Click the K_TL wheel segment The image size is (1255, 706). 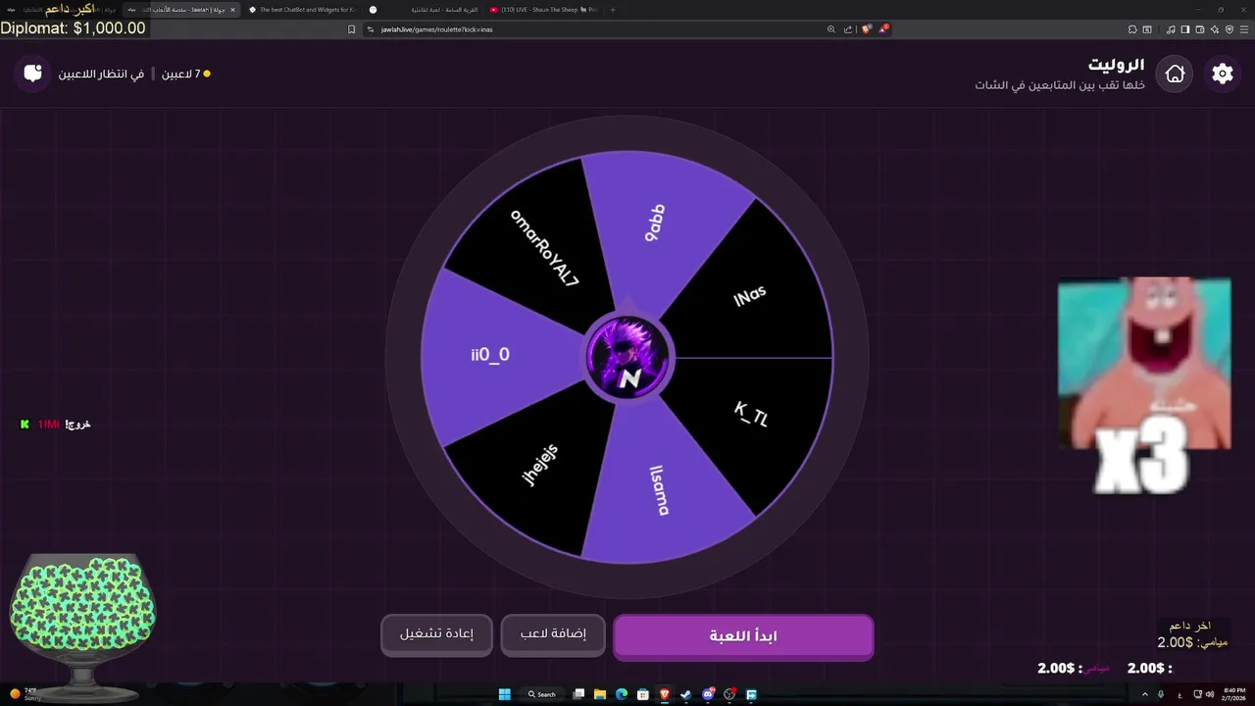(x=751, y=414)
